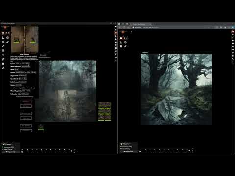Expand the Players list in the right window
The width and height of the screenshot is (235, 176).
click(x=126, y=144)
